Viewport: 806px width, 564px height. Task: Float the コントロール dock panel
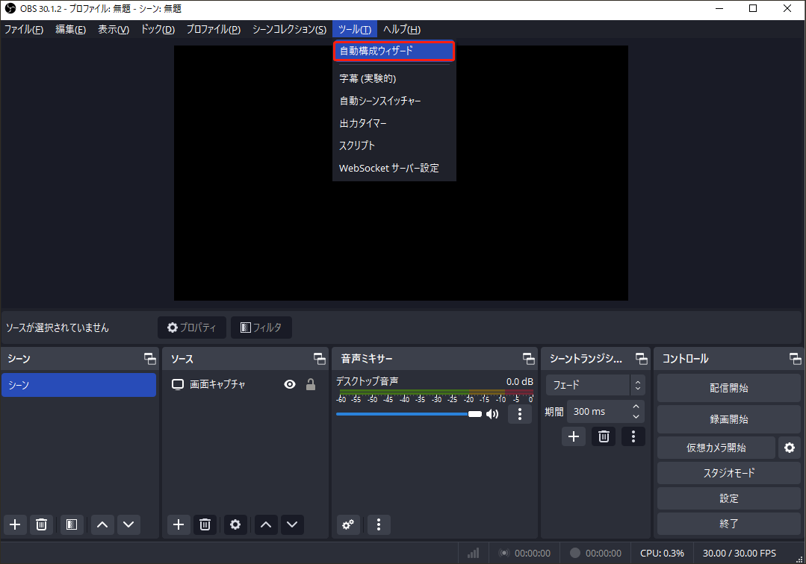pyautogui.click(x=796, y=359)
